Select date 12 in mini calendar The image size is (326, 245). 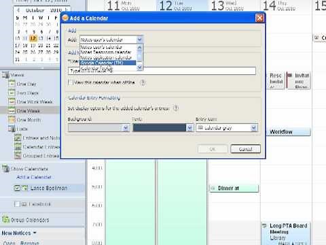point(33,38)
